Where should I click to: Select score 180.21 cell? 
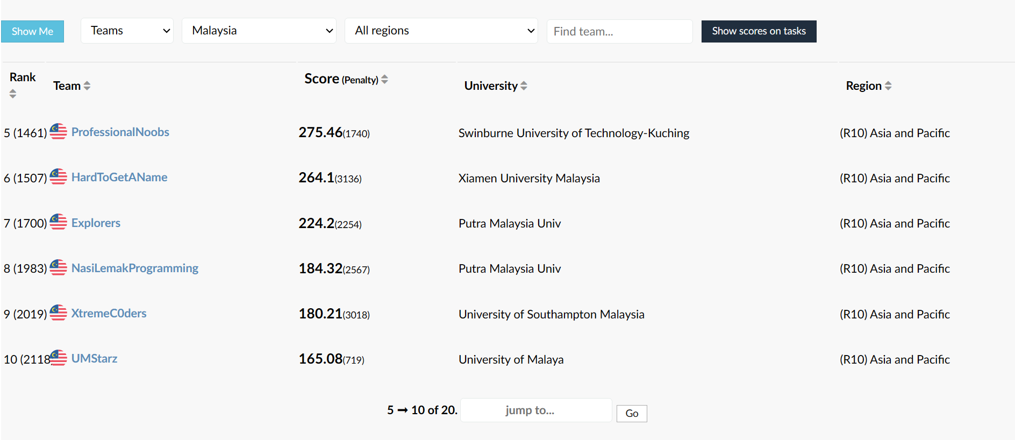pyautogui.click(x=334, y=314)
